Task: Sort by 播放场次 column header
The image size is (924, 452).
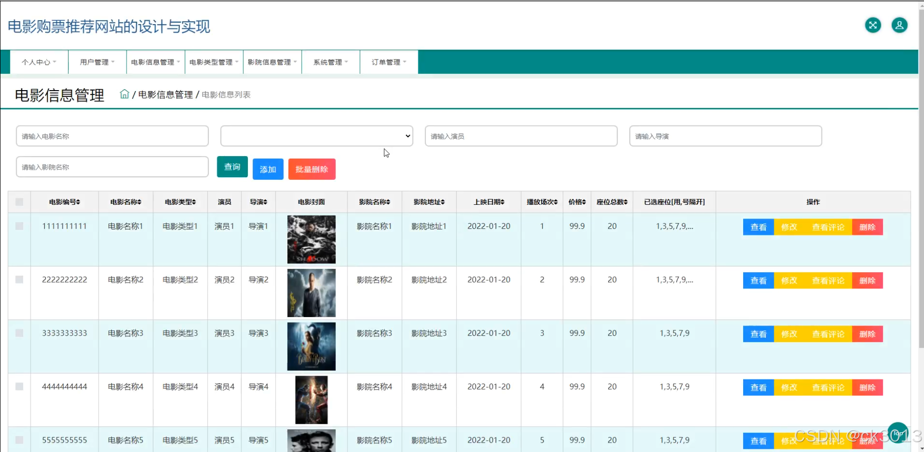Action: (x=542, y=202)
